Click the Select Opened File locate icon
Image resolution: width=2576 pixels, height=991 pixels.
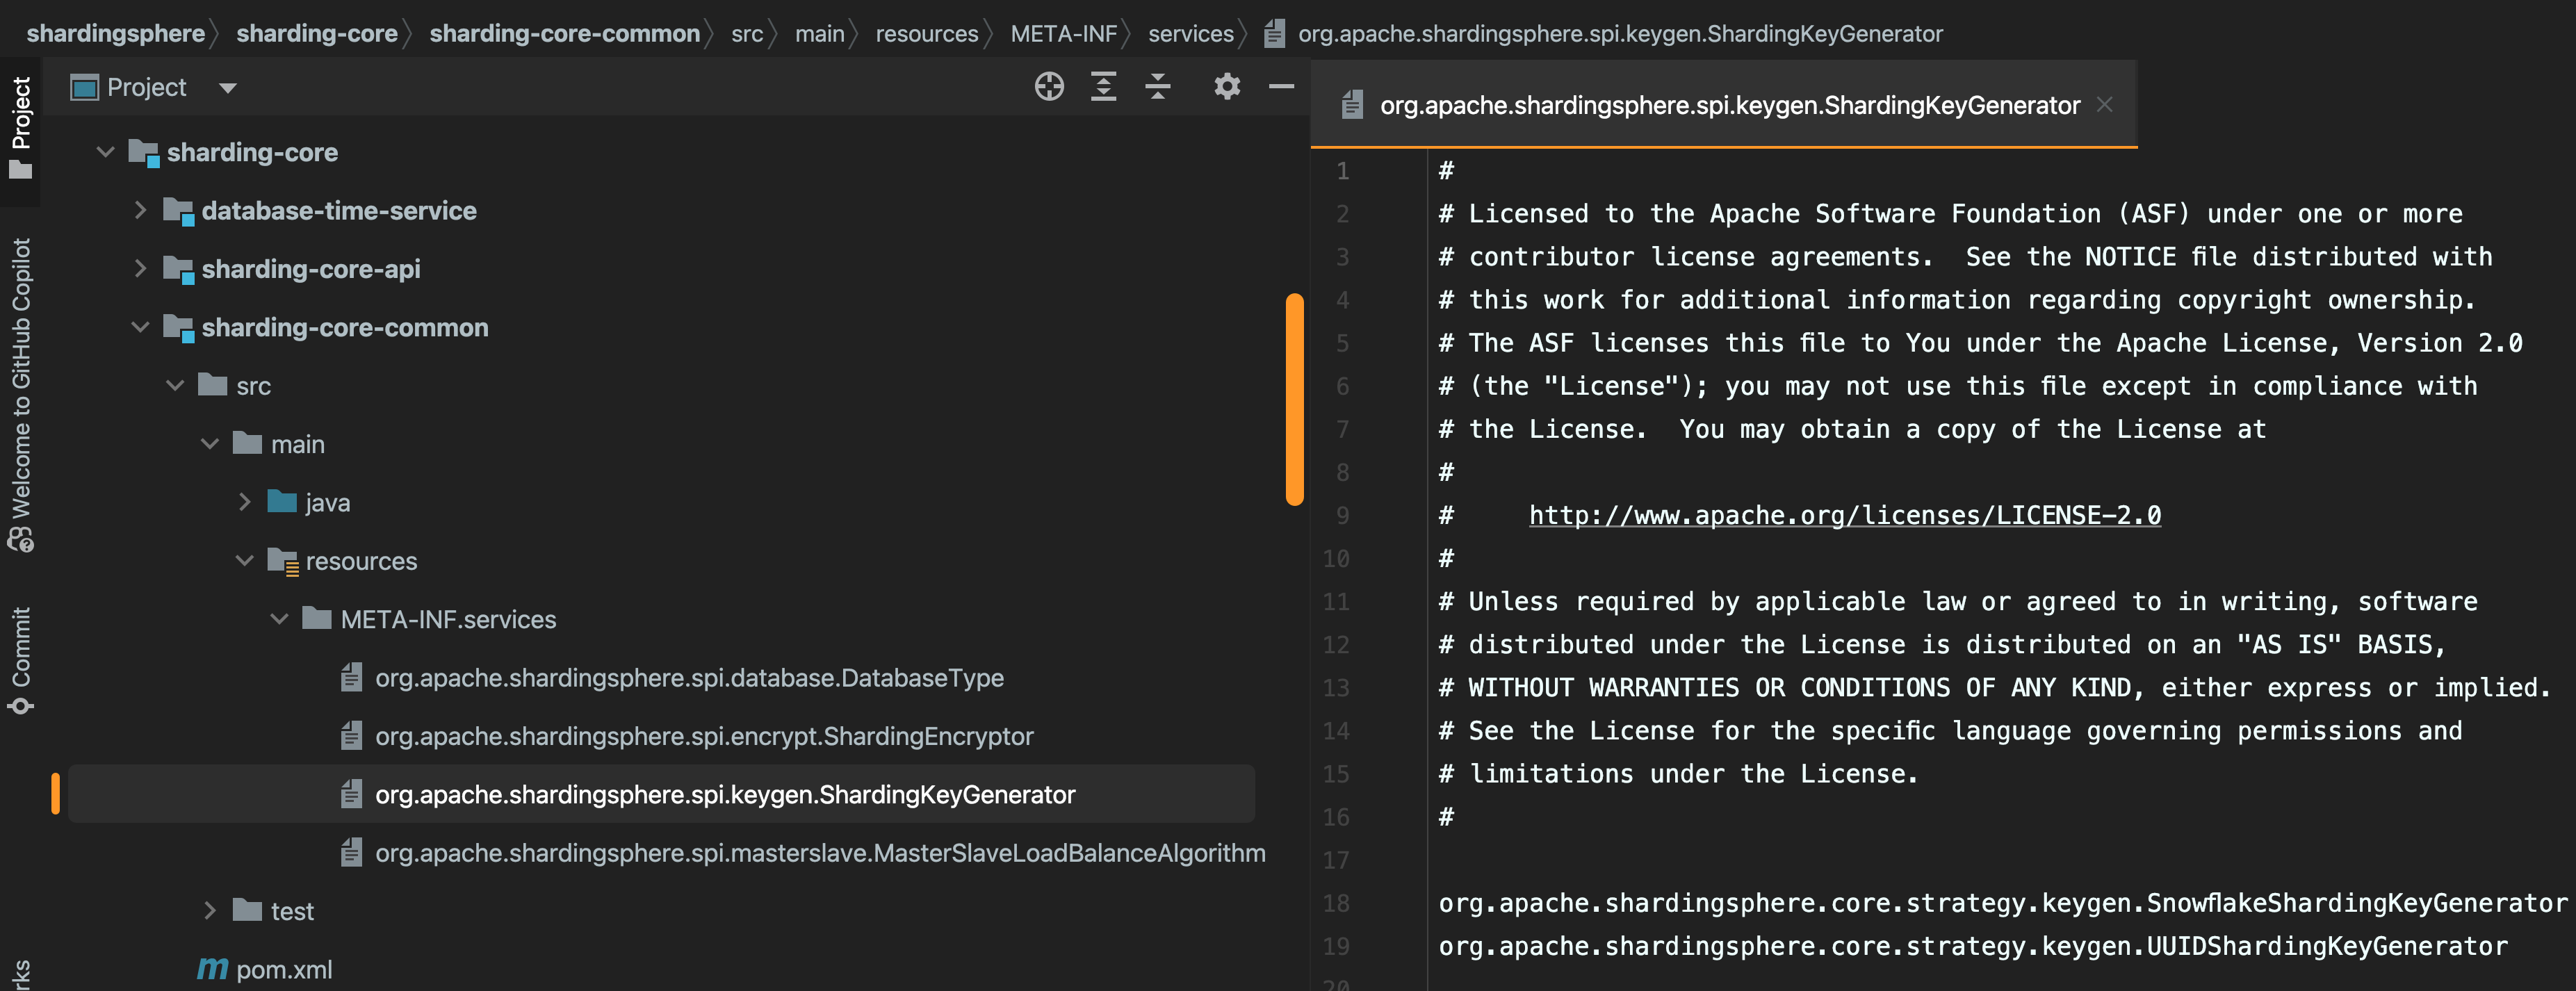click(1049, 87)
